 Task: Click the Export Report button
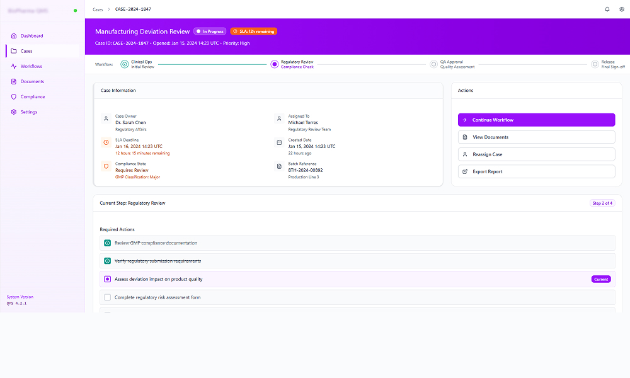click(x=536, y=171)
